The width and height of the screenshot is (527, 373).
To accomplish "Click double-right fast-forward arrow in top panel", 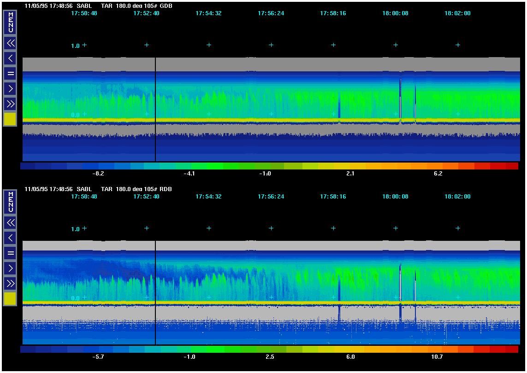I will (x=10, y=104).
